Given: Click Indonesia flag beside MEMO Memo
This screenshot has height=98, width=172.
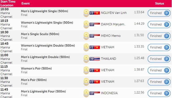Looking at the screenshot, I should tap(95, 36).
